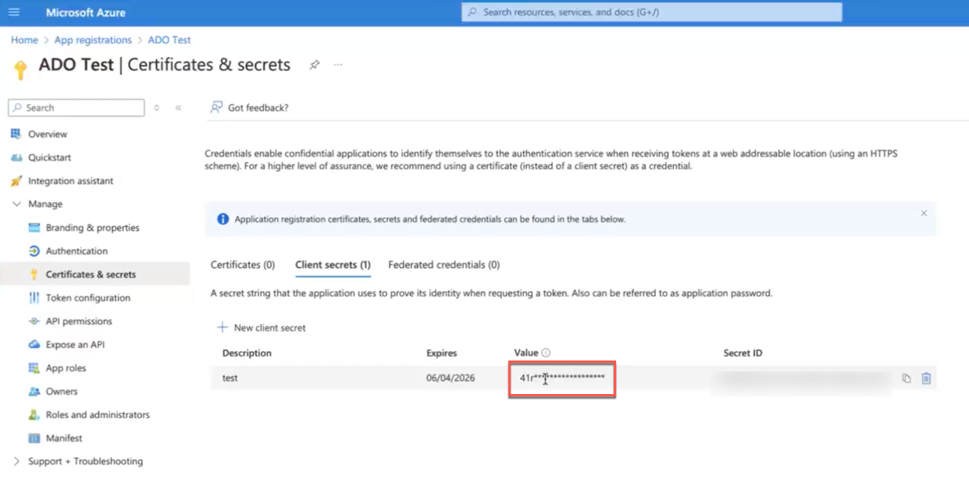Click the masked secret value 41r***
The height and width of the screenshot is (490, 969).
(562, 378)
